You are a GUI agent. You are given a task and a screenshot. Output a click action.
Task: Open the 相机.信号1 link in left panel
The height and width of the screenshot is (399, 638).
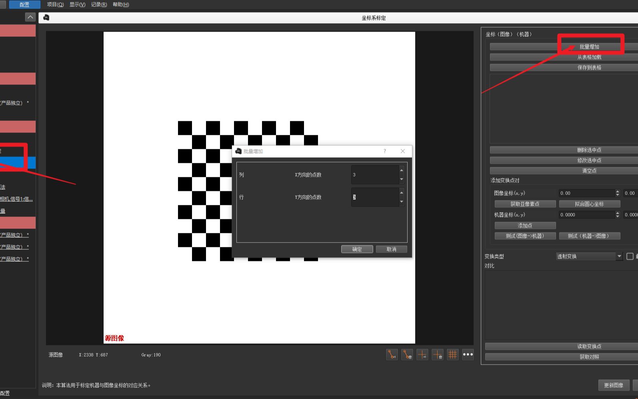tap(16, 199)
